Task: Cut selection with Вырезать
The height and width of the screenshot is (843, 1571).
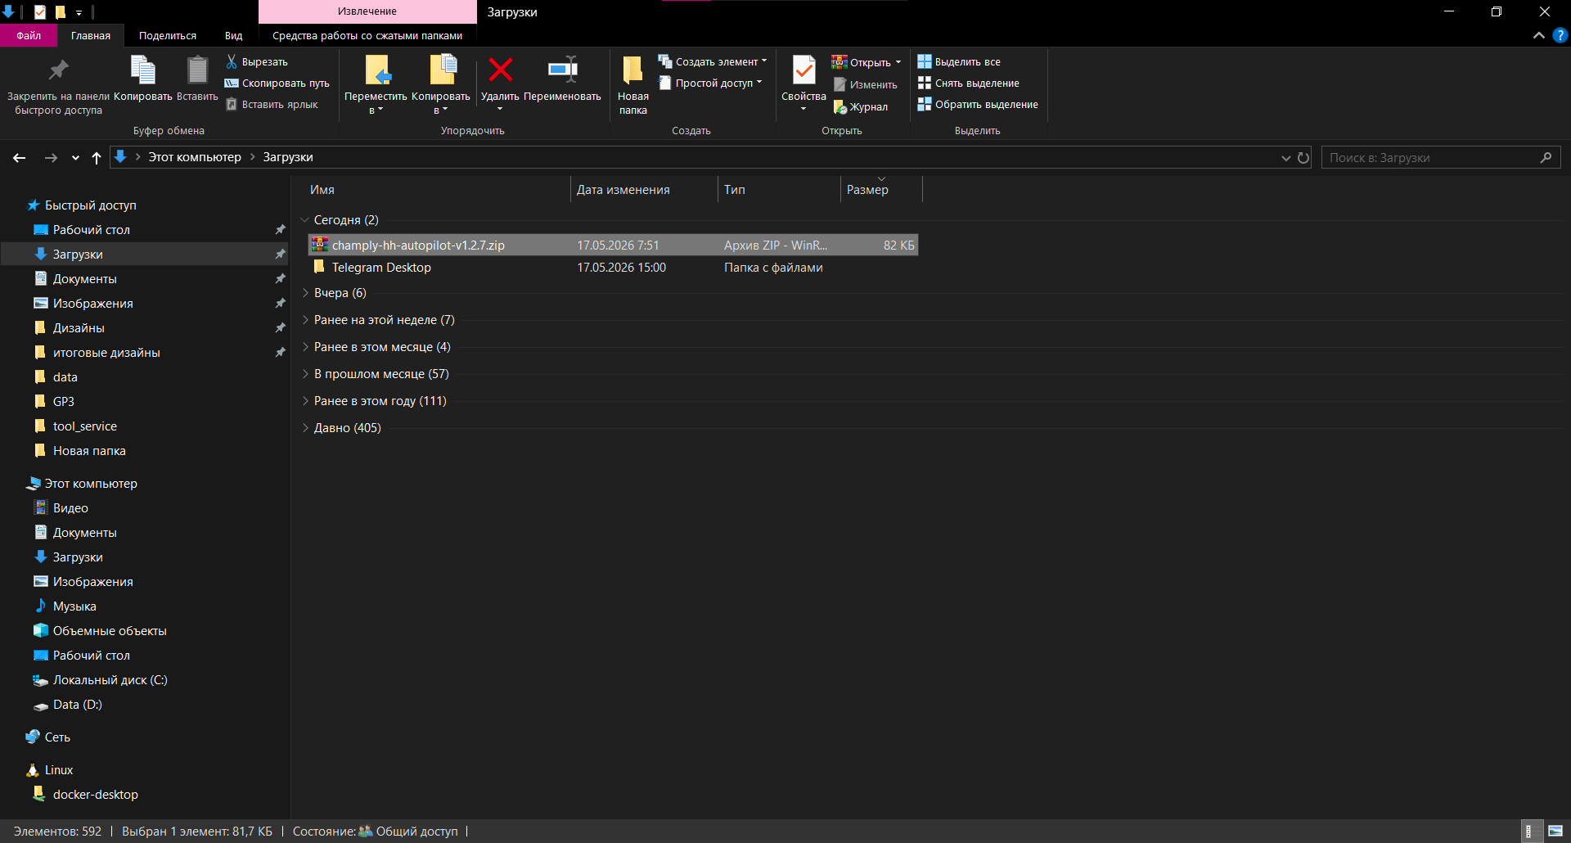Action: pos(257,62)
